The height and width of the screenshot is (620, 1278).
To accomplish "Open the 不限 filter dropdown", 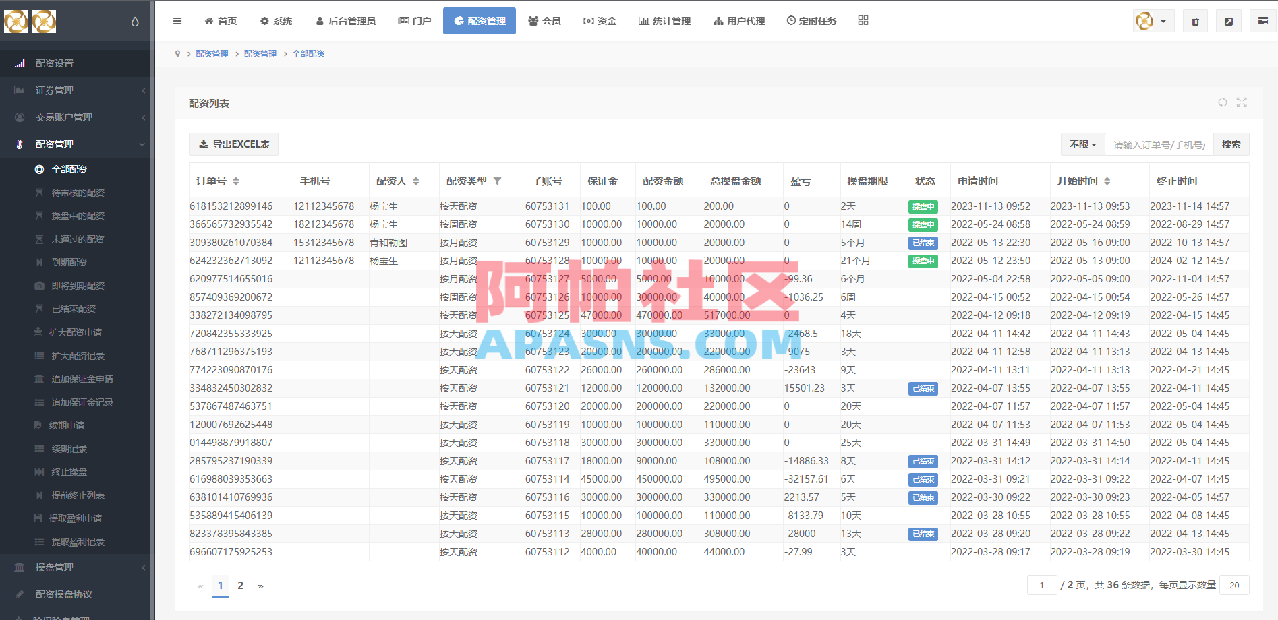I will coord(1081,144).
